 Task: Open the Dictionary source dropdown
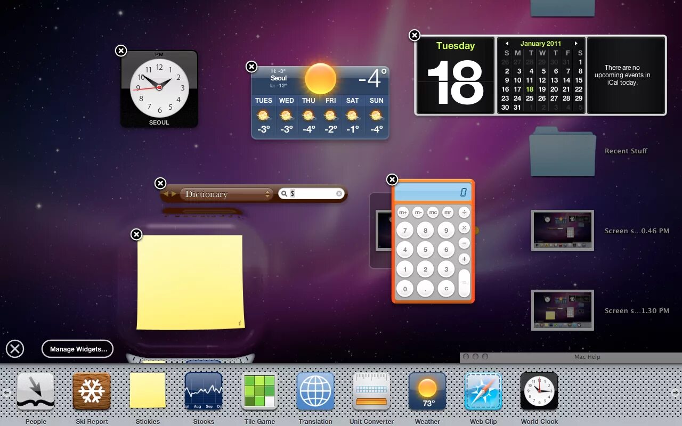point(226,194)
